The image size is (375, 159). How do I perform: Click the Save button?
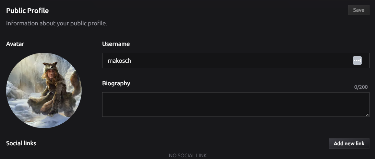(359, 10)
